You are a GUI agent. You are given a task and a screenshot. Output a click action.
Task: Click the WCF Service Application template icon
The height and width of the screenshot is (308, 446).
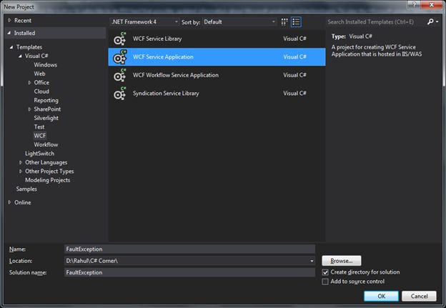120,57
